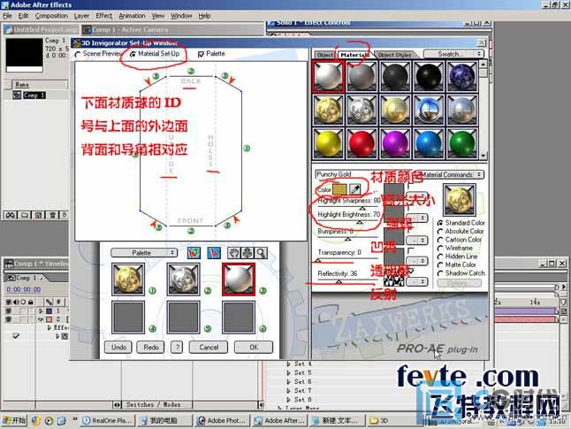The height and width of the screenshot is (429, 571).
Task: Click the trash delete icon in Project panel
Action: 52,215
